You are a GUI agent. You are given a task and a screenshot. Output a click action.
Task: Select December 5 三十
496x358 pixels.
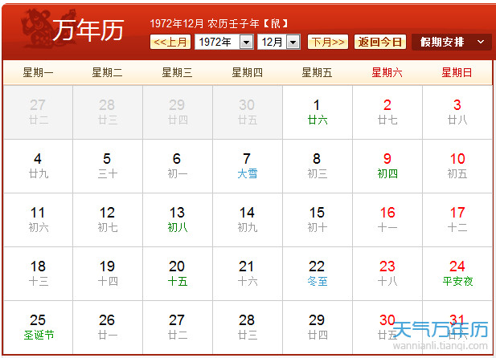[x=108, y=166]
